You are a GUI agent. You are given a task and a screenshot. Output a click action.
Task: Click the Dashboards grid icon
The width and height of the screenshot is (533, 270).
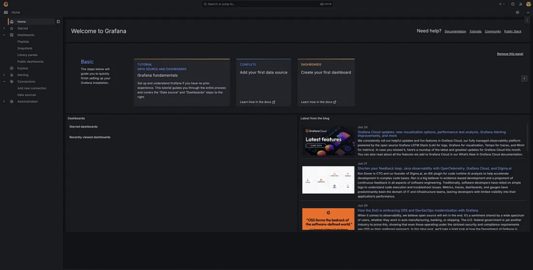point(11,35)
